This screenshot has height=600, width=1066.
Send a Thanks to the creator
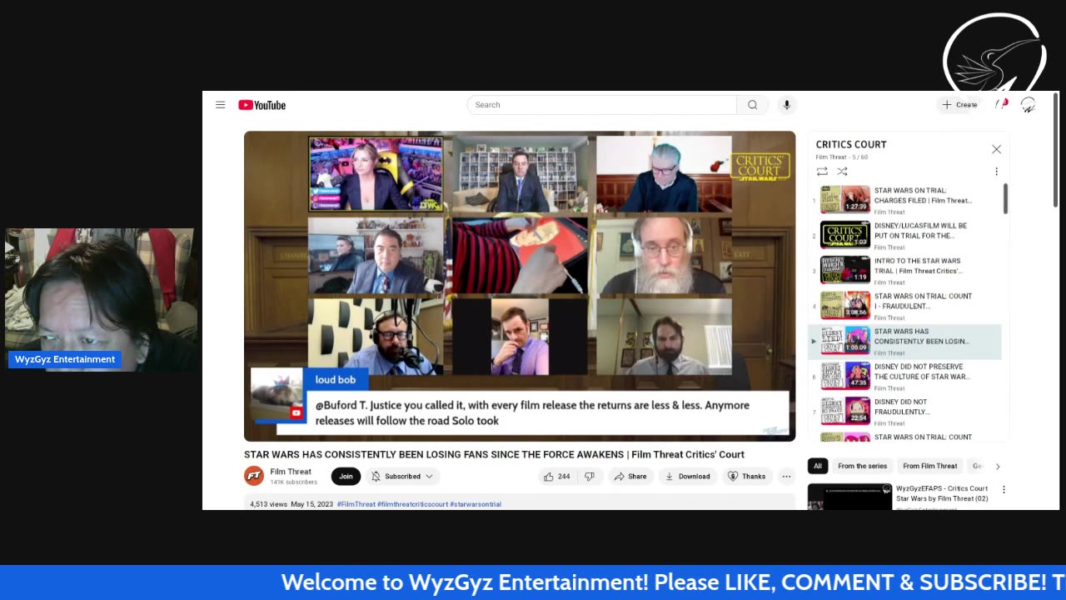(x=746, y=477)
